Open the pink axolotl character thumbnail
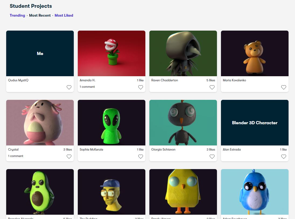This screenshot has width=295, height=219. [40, 123]
